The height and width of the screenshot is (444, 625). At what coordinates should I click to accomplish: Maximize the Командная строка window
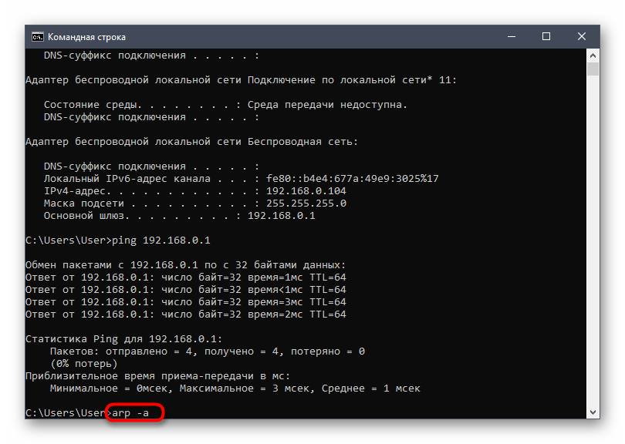[546, 37]
